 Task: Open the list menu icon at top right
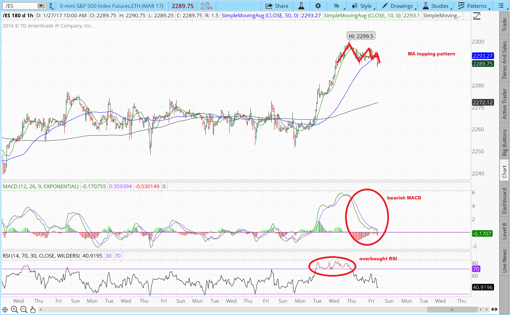pos(501,6)
